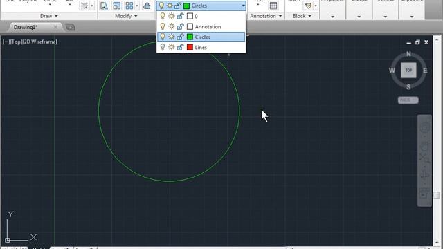The image size is (443, 249).
Task: Toggle the current layer bulb in combo box
Action: click(161, 6)
